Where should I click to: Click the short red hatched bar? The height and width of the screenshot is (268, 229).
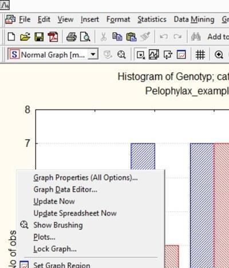[172, 257]
